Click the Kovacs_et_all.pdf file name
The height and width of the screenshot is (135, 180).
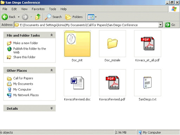[x=147, y=60]
